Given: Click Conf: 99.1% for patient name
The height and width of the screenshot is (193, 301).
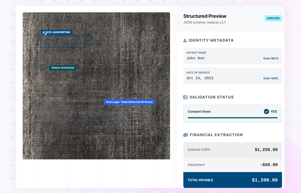Looking at the screenshot, I should coord(271,59).
